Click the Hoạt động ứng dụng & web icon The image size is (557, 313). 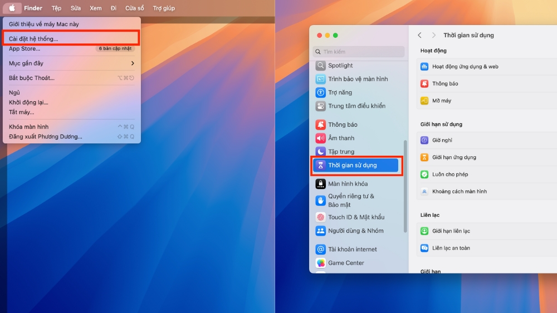click(424, 66)
